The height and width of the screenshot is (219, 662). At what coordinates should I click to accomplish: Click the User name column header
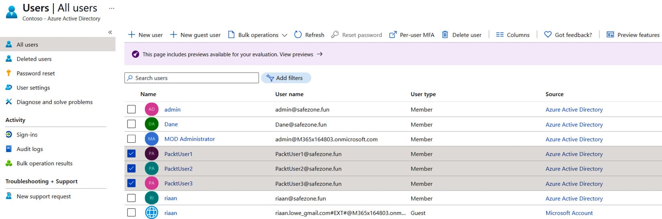(x=289, y=94)
